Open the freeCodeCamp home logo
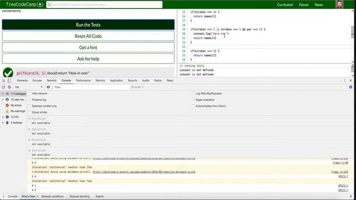 pos(24,4)
